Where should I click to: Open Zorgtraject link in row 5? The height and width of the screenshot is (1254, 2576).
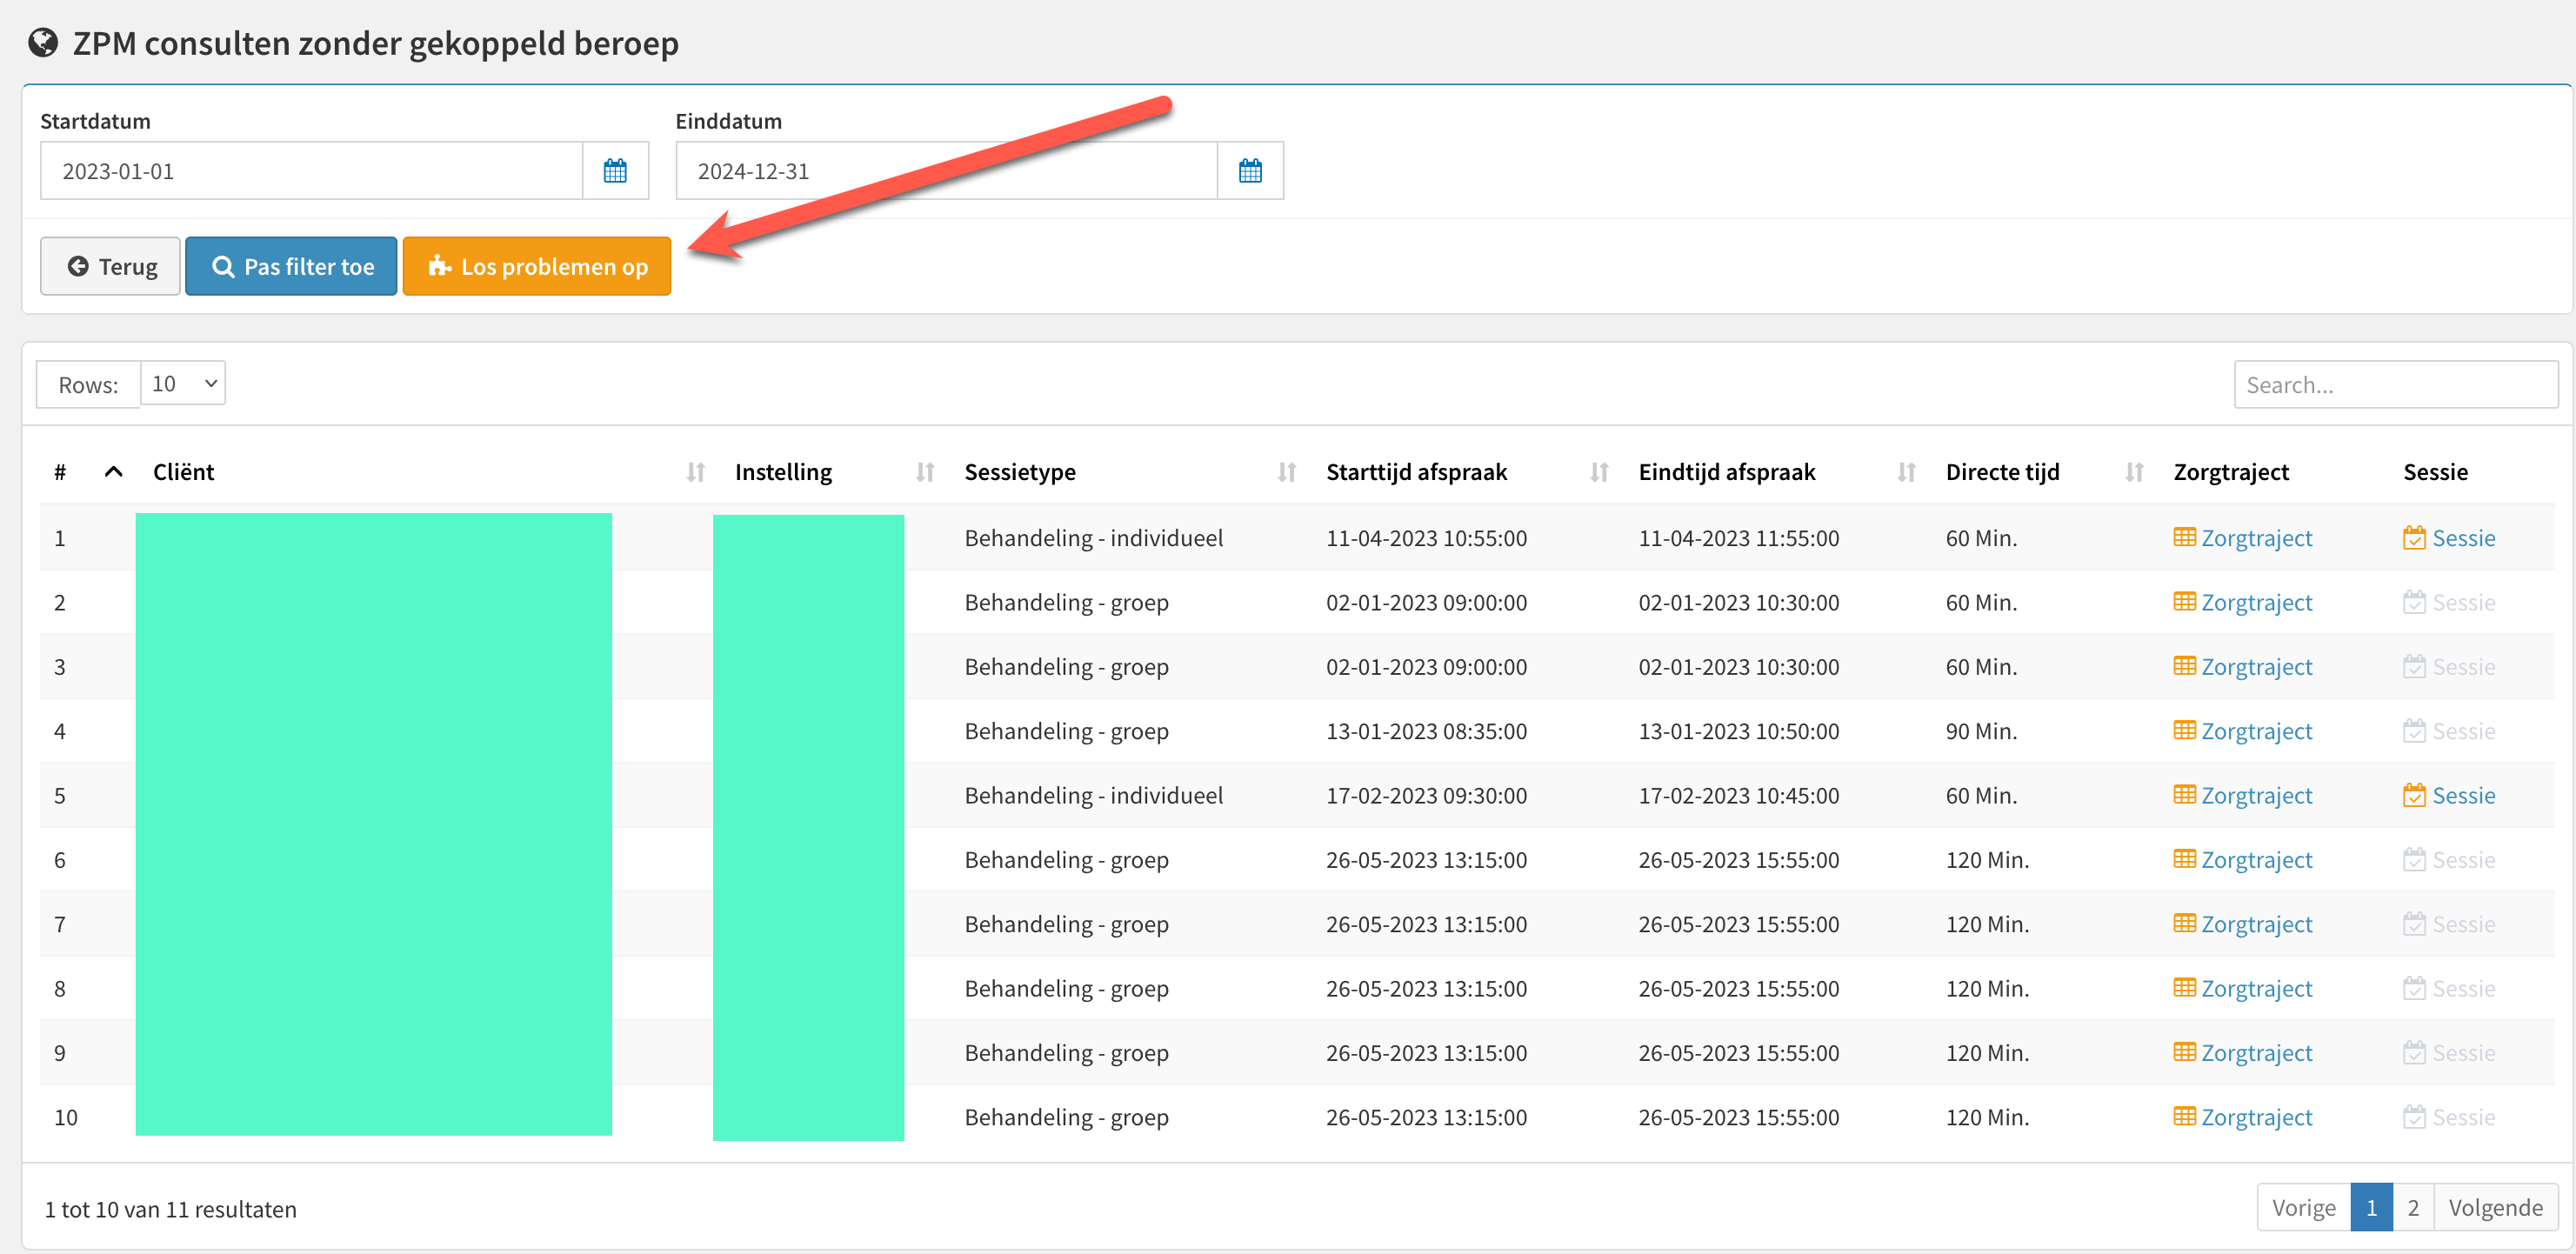point(2256,795)
